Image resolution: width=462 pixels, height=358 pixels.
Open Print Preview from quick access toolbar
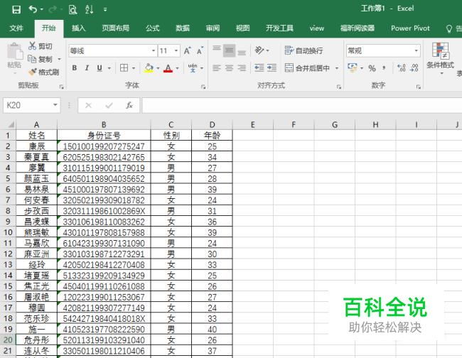(72, 9)
